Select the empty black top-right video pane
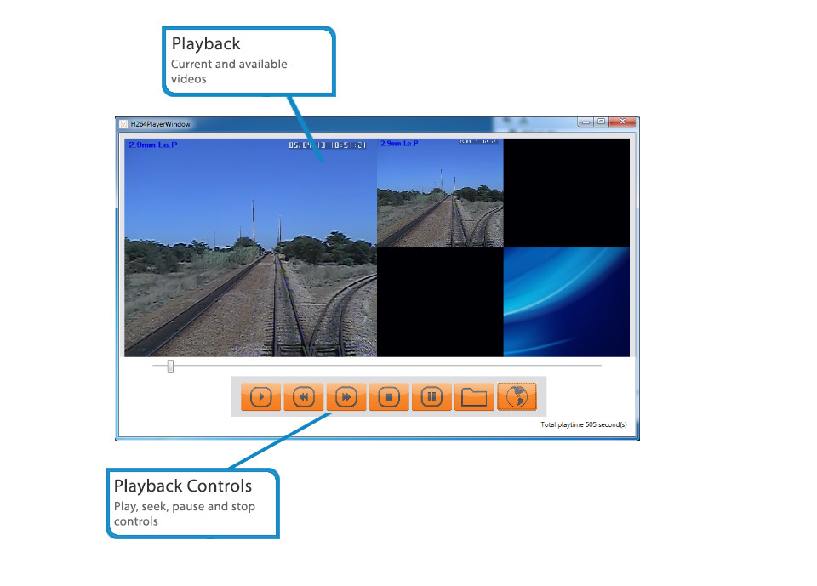Viewport: 817px width, 586px height. tap(566, 192)
